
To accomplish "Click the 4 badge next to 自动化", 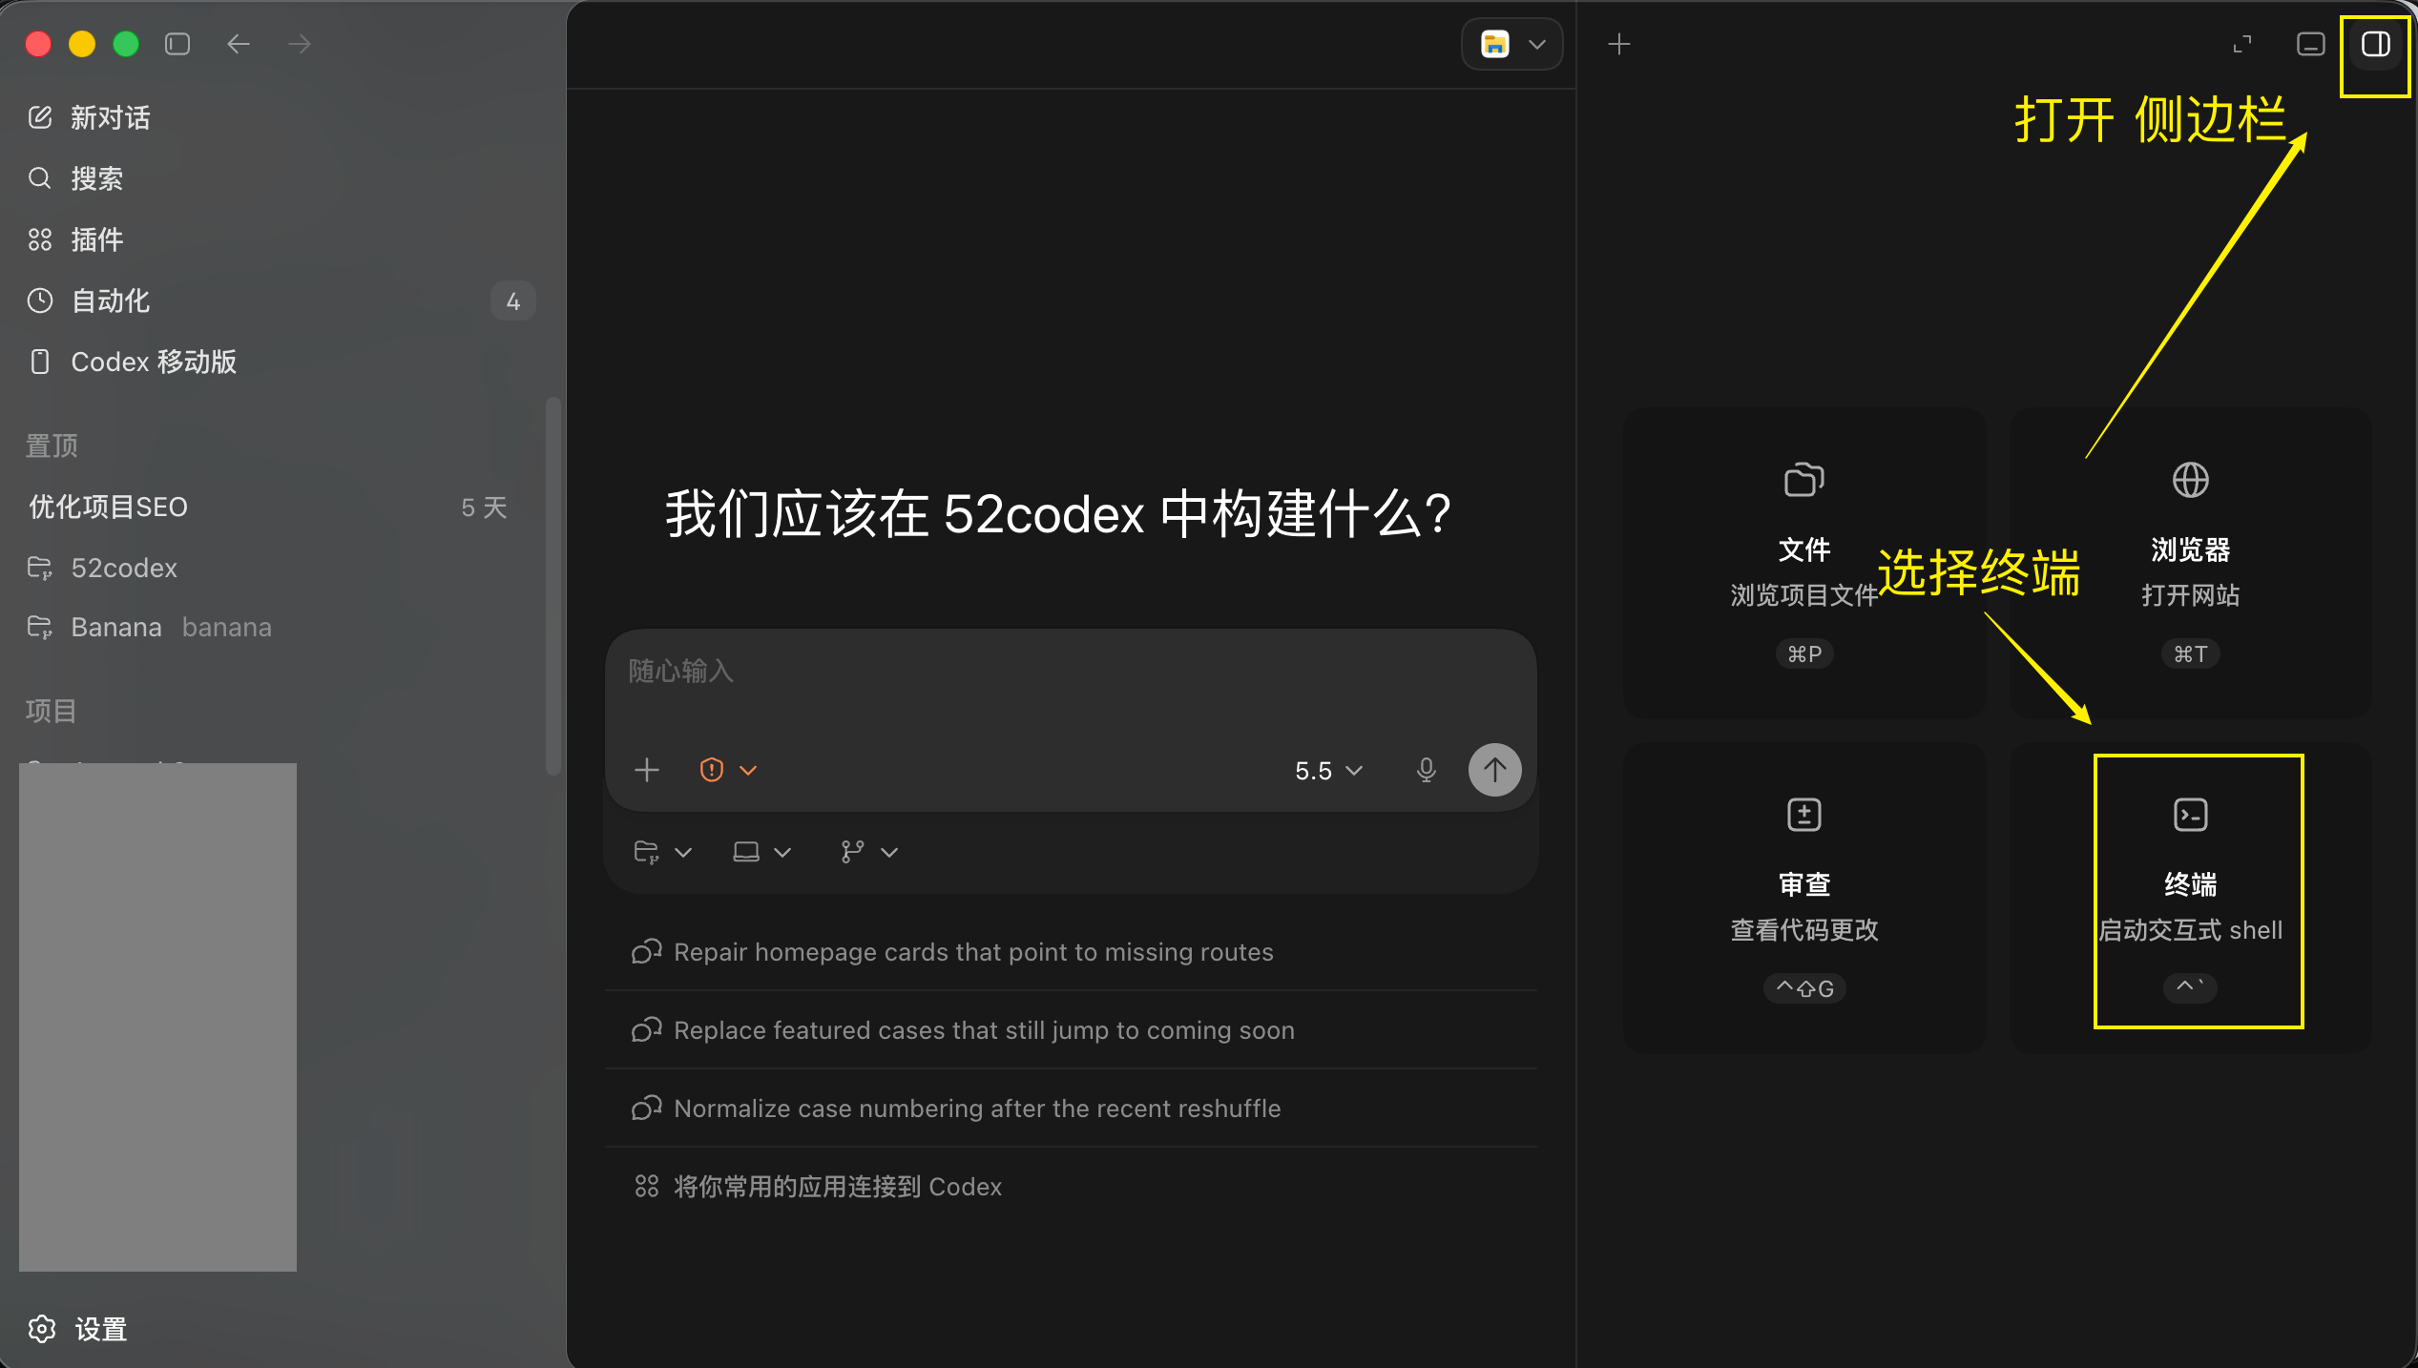I will coord(512,301).
